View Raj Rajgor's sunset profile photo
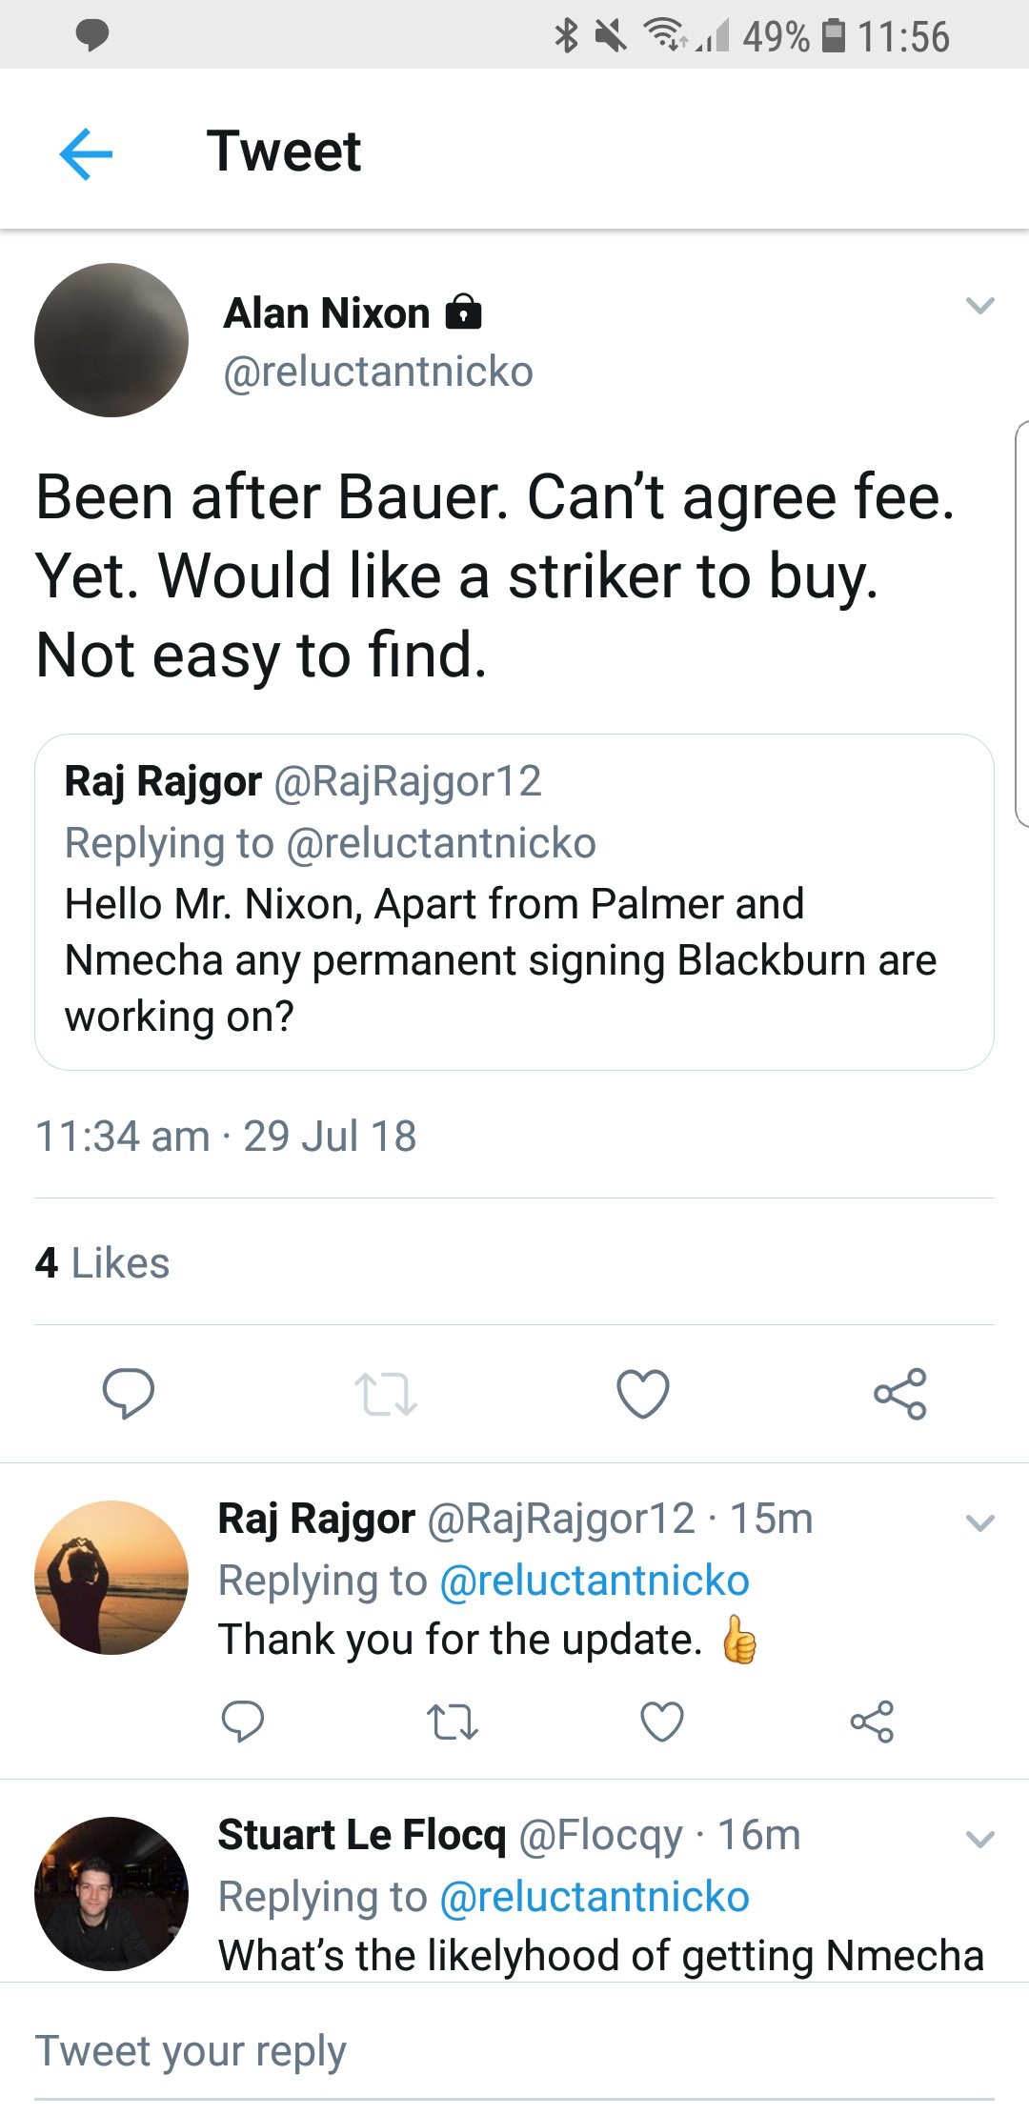The image size is (1029, 2115). coord(111,1578)
